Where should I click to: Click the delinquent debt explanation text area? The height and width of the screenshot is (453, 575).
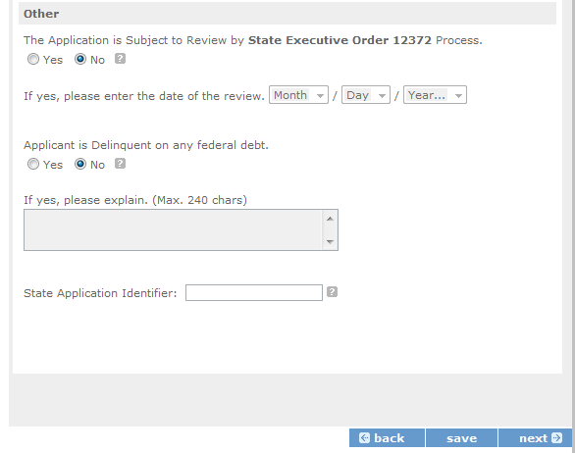point(173,230)
